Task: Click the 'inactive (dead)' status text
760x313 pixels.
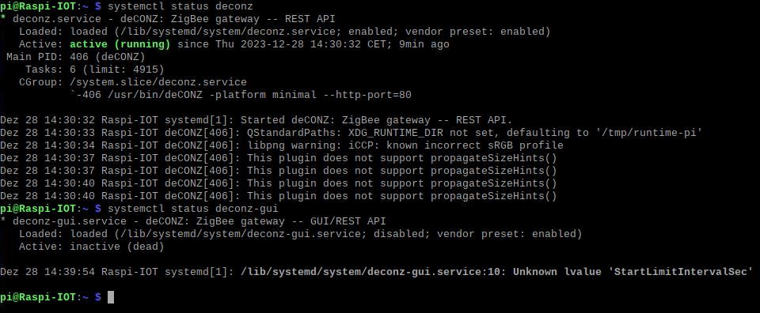Action: (x=117, y=247)
